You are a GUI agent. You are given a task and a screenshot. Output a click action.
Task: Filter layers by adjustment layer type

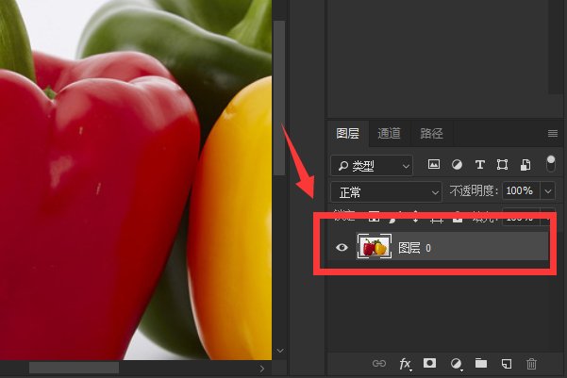point(457,165)
